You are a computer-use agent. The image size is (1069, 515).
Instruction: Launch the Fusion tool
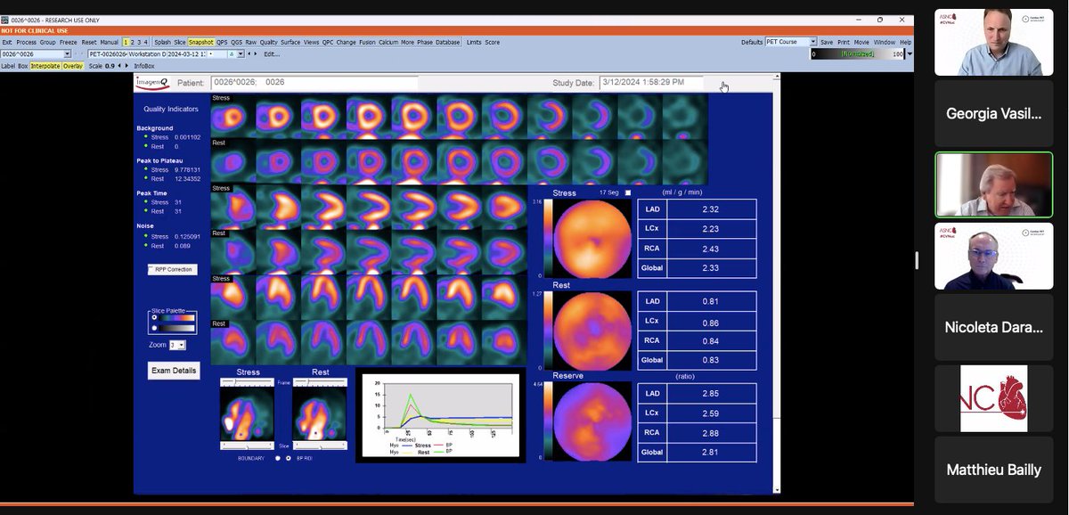point(367,42)
